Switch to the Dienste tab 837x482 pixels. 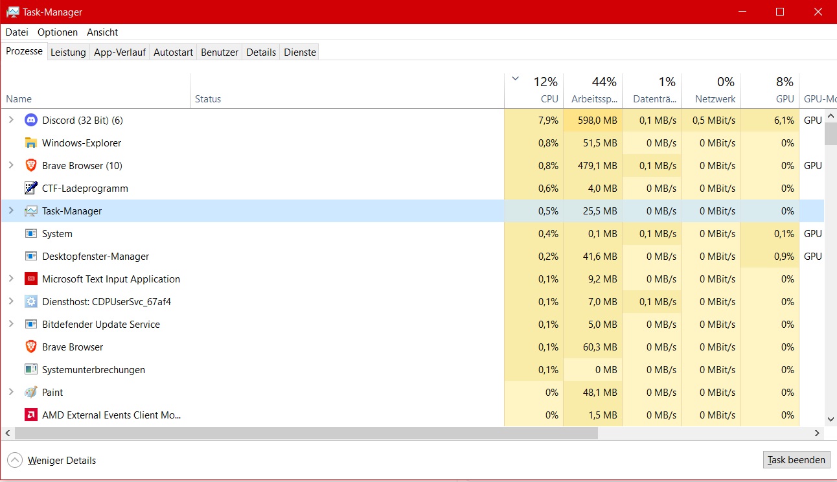coord(300,52)
